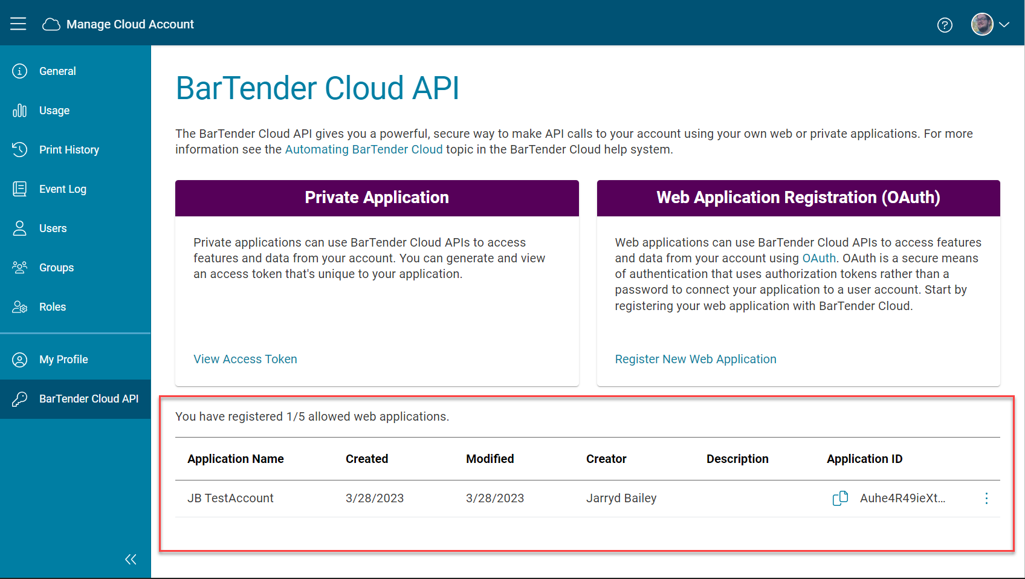The image size is (1025, 579).
Task: Click the Description column header
Action: pyautogui.click(x=737, y=459)
